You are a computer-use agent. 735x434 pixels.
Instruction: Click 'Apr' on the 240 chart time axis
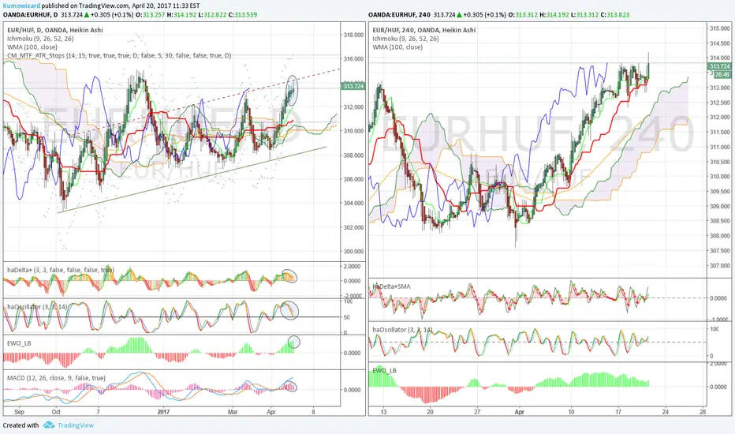click(520, 412)
